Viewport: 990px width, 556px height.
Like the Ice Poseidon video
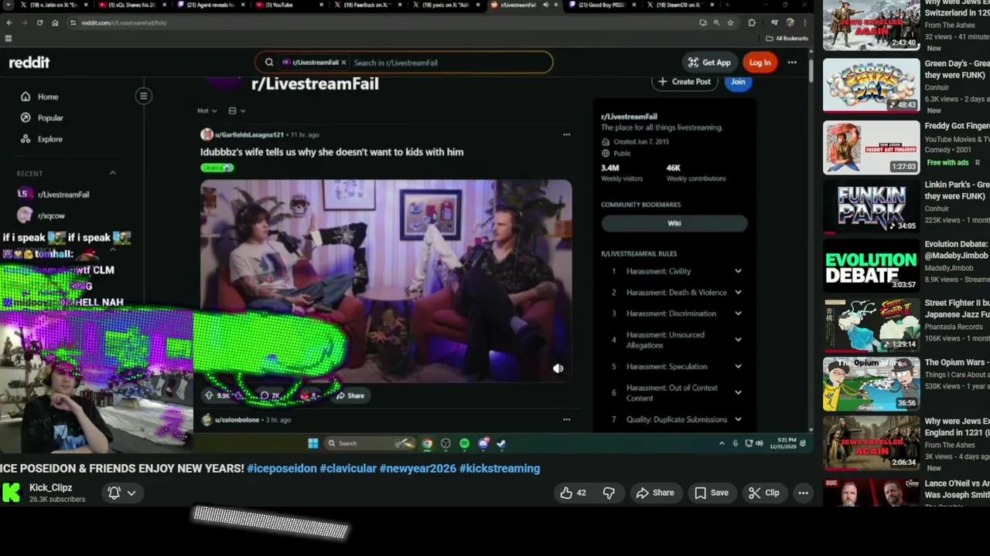pyautogui.click(x=572, y=493)
